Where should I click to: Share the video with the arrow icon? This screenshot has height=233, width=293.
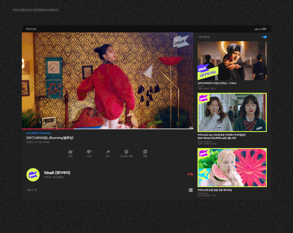point(108,151)
